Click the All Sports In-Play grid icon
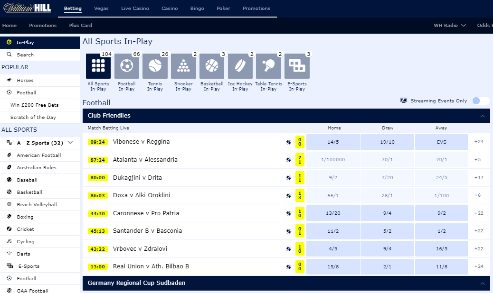Screen dimensions: 493x293 pyautogui.click(x=98, y=66)
